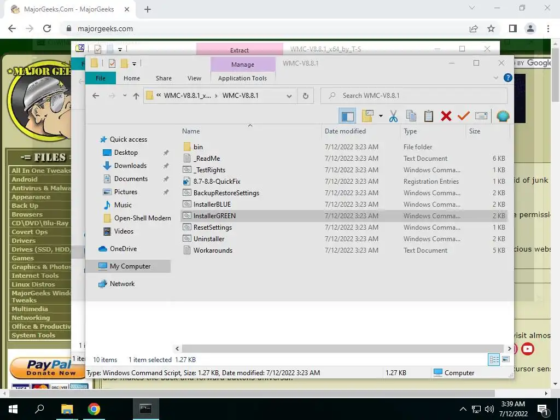
Task: Expand the Folder Options dropdown arrow
Action: pos(381,116)
